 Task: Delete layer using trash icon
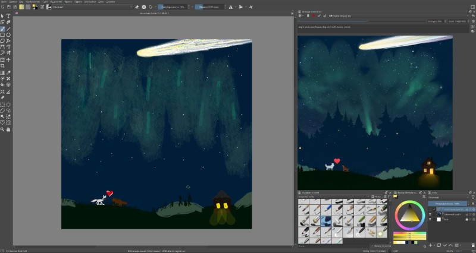click(472, 243)
